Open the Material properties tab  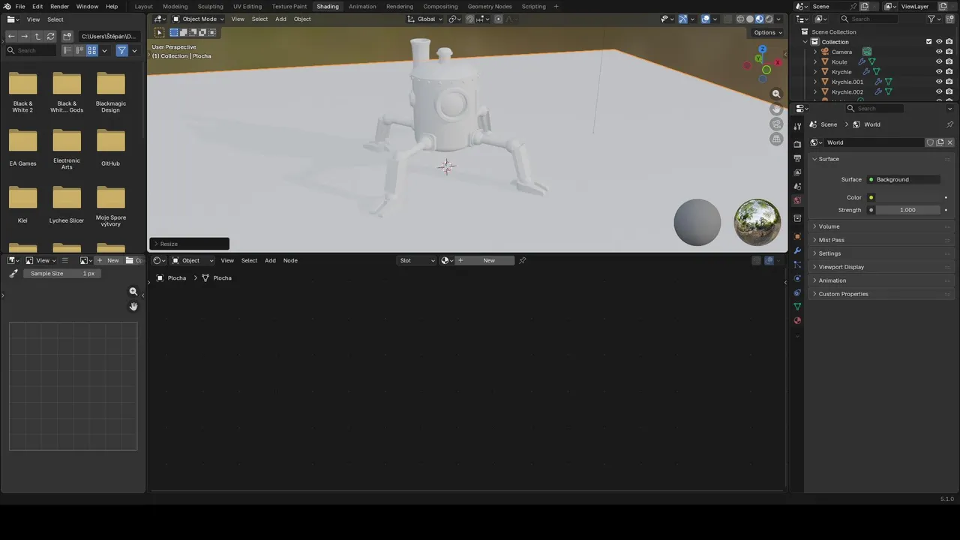pyautogui.click(x=797, y=320)
